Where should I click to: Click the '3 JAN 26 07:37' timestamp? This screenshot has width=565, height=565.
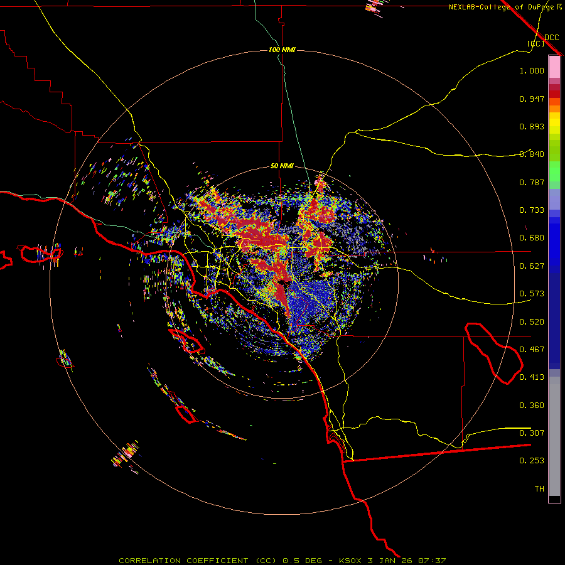(406, 561)
